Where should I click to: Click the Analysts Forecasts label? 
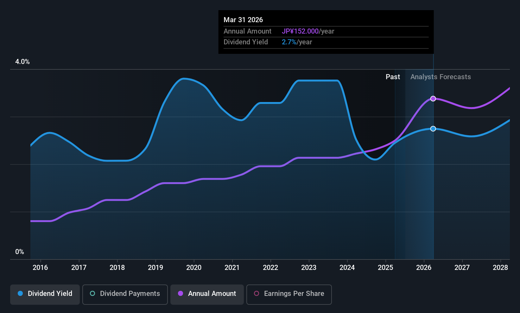click(441, 77)
